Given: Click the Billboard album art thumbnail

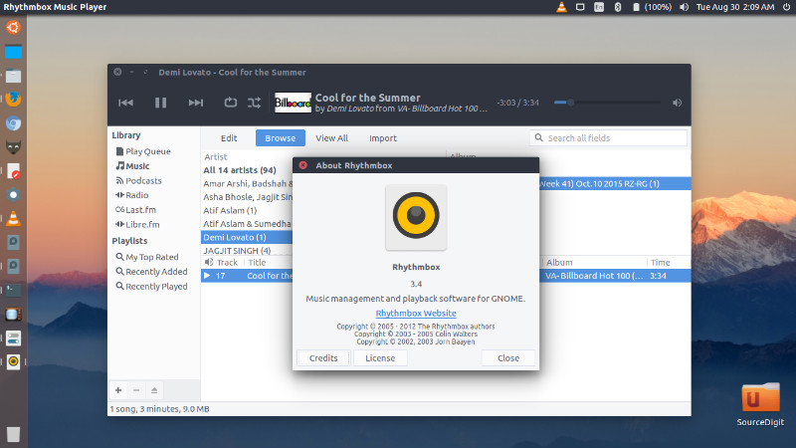Looking at the screenshot, I should (293, 103).
